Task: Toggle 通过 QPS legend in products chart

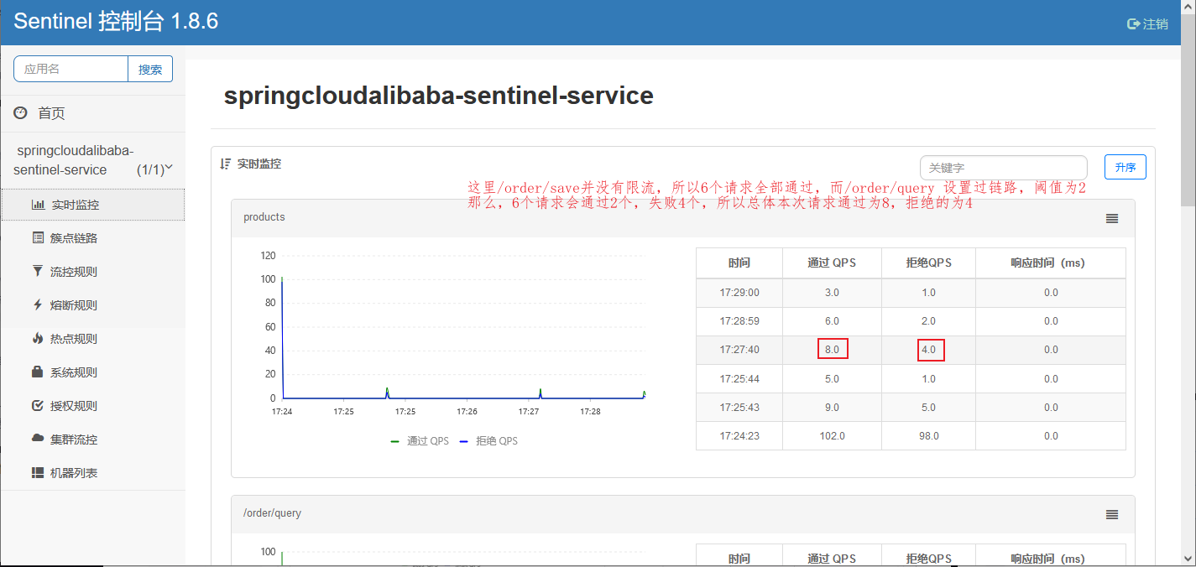Action: [420, 440]
